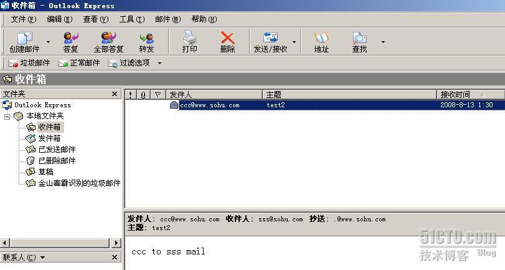This screenshot has height=270, width=505.
Task: Open the Find dropdown arrow
Action: pos(383,42)
